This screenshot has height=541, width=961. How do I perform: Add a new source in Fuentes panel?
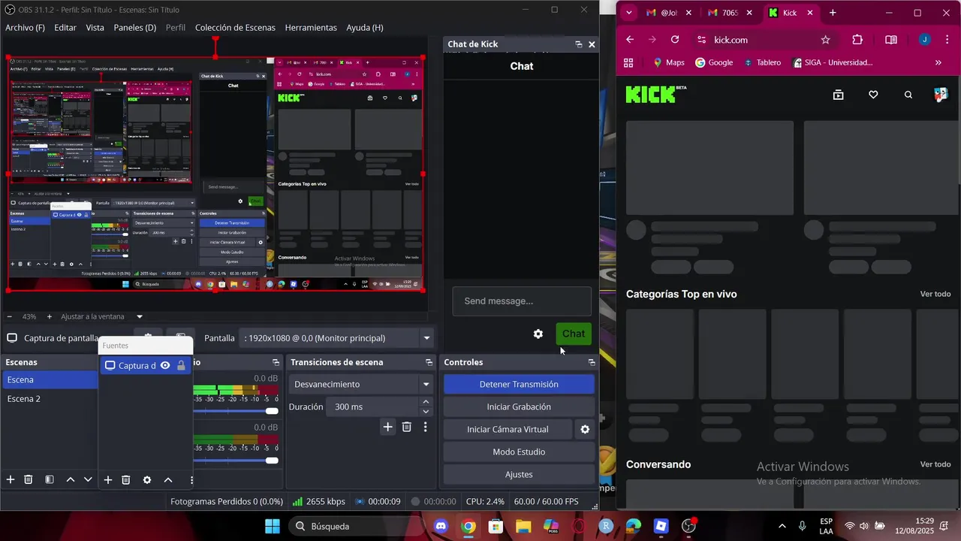107,479
